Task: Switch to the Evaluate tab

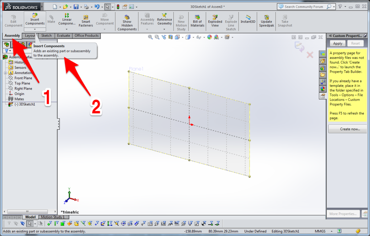Action: coord(63,36)
